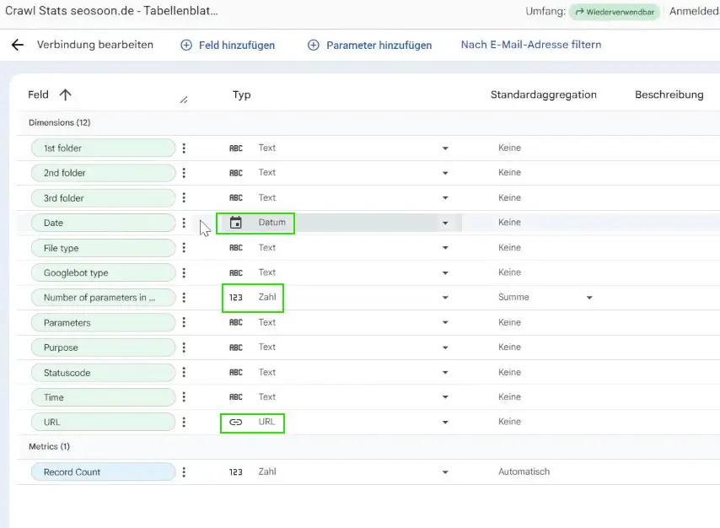Open the Typ dropdown for the Time field
This screenshot has width=720, height=528.
(446, 396)
